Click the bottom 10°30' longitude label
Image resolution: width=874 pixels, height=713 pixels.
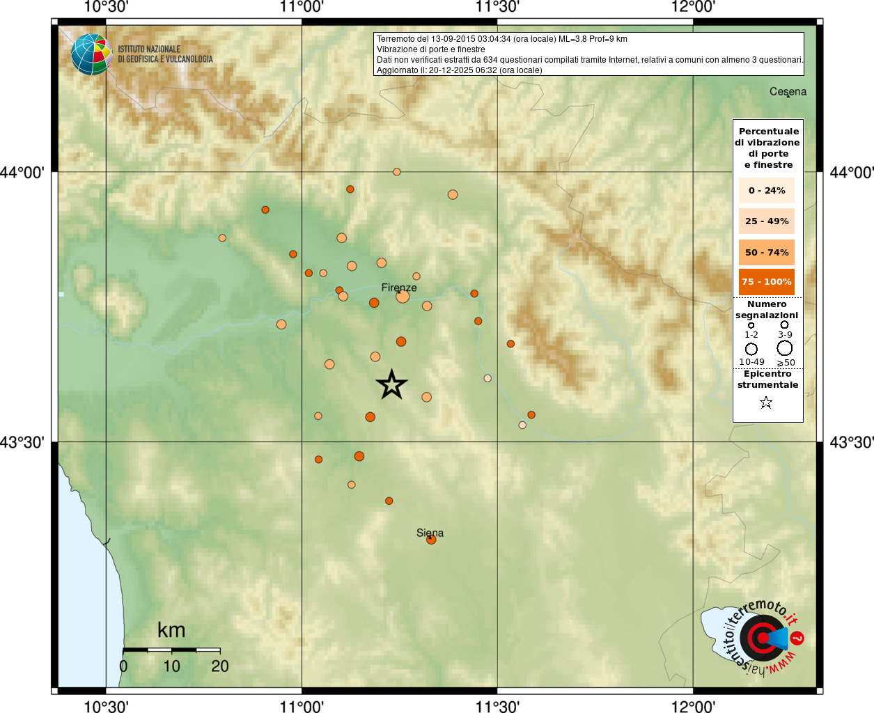[106, 707]
